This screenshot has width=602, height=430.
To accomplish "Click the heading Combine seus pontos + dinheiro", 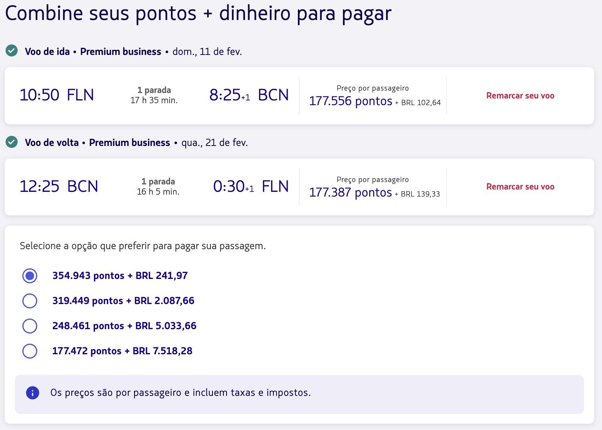I will point(198,13).
